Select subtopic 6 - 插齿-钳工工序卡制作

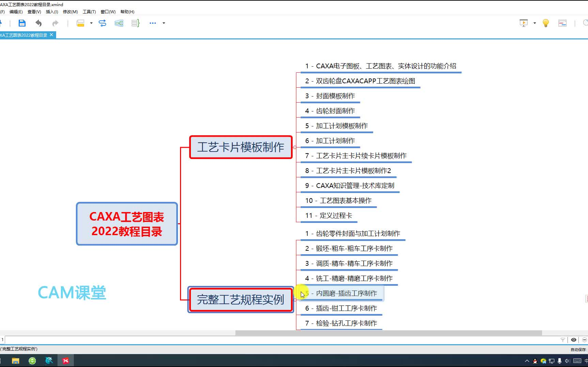tap(341, 309)
